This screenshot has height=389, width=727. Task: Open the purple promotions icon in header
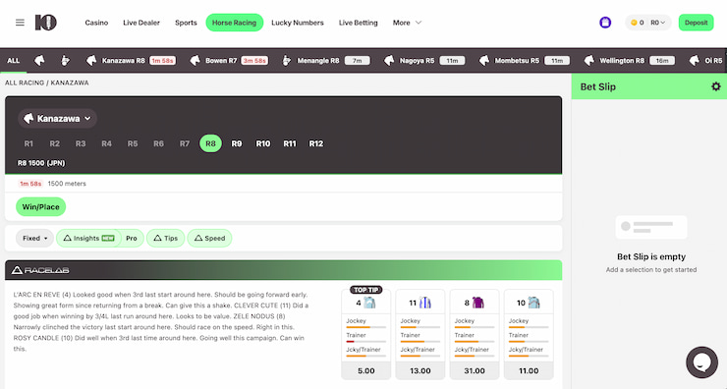(x=605, y=23)
